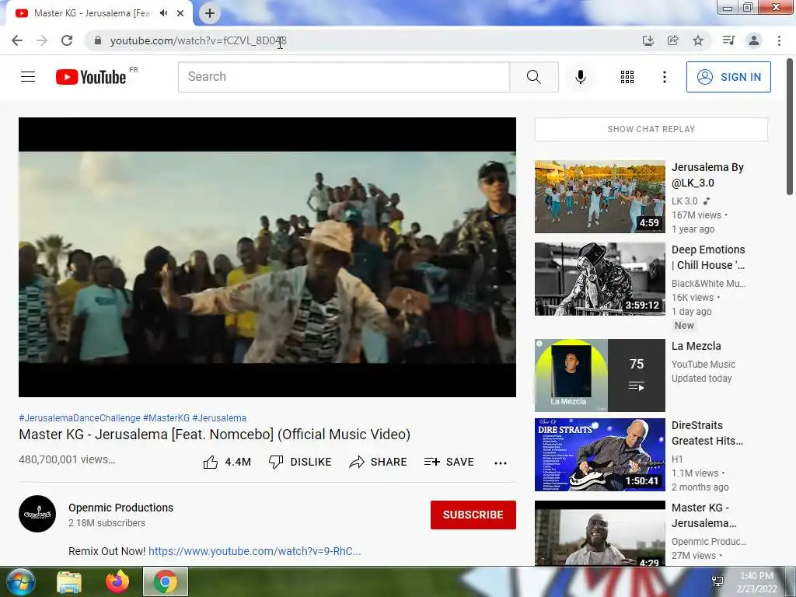Image resolution: width=796 pixels, height=597 pixels.
Task: Open the La Mezcla playlist thumbnail
Action: 599,375
